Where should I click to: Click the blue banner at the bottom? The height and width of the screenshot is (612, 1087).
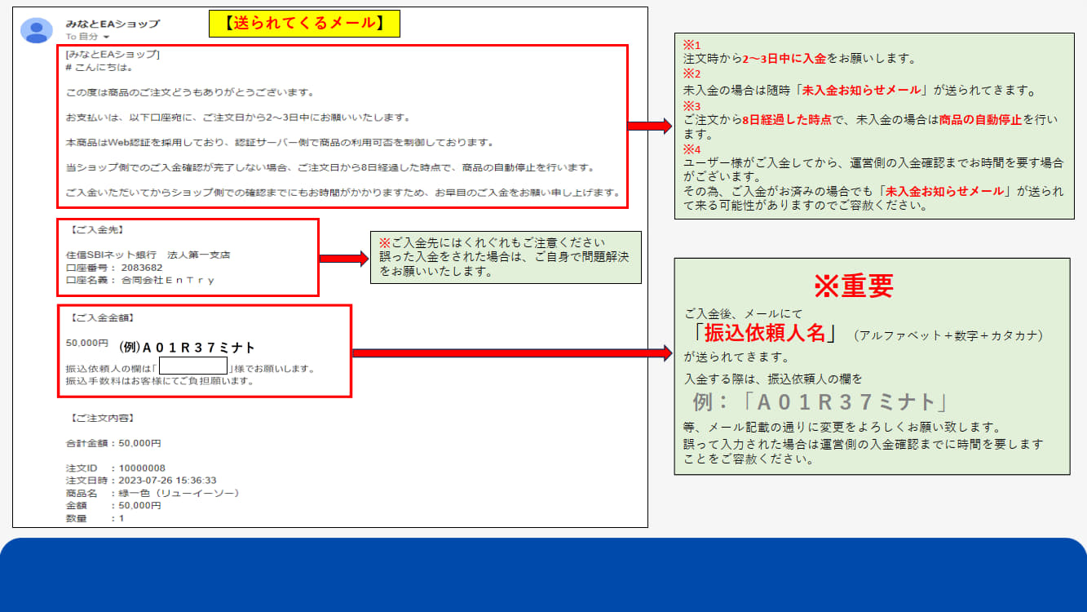(543, 575)
